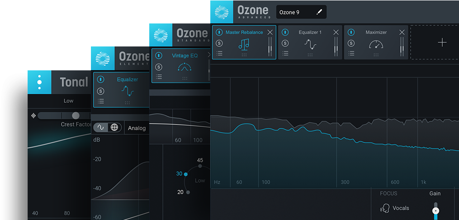459x220 pixels.
Task: Remove the Maximizer module
Action: 402,32
